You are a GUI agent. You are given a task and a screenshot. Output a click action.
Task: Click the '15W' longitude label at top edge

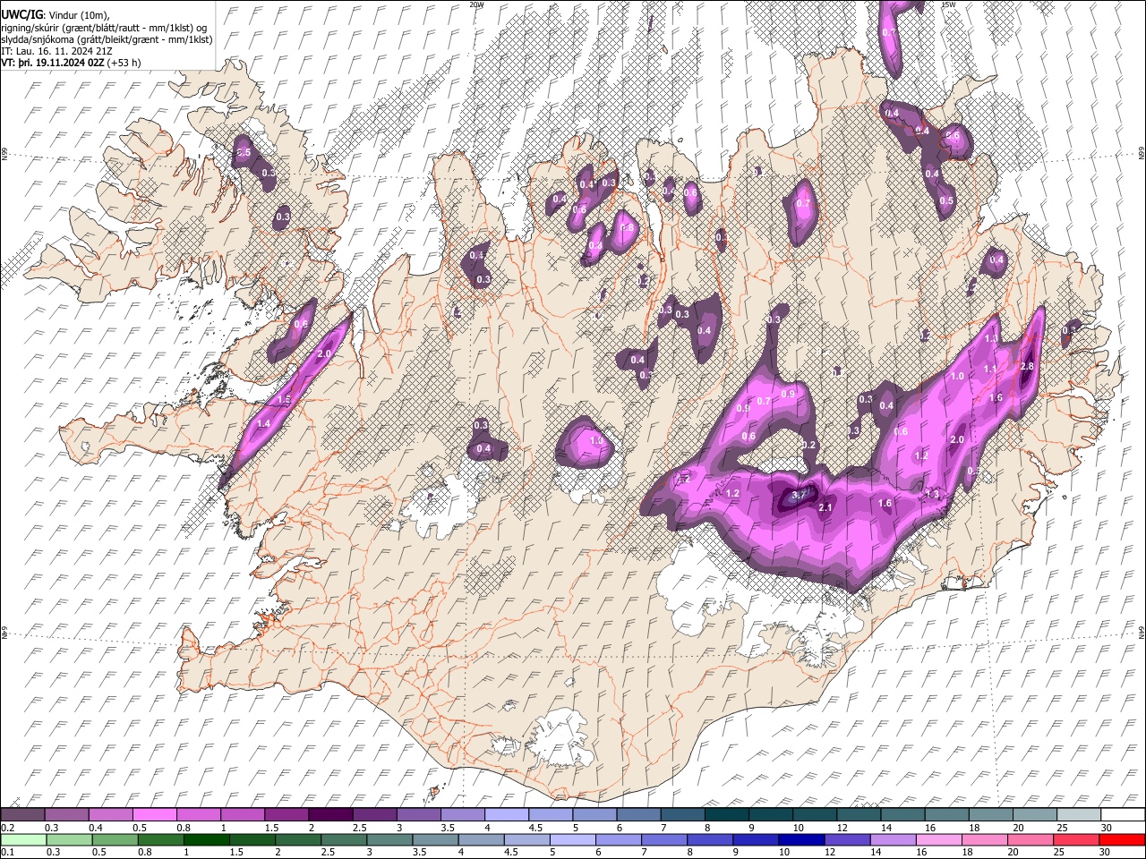point(948,4)
